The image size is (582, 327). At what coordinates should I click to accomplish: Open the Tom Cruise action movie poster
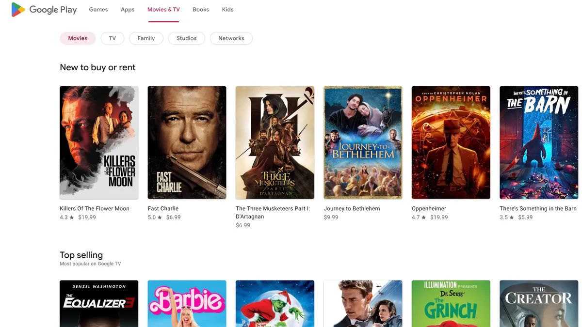tap(363, 304)
